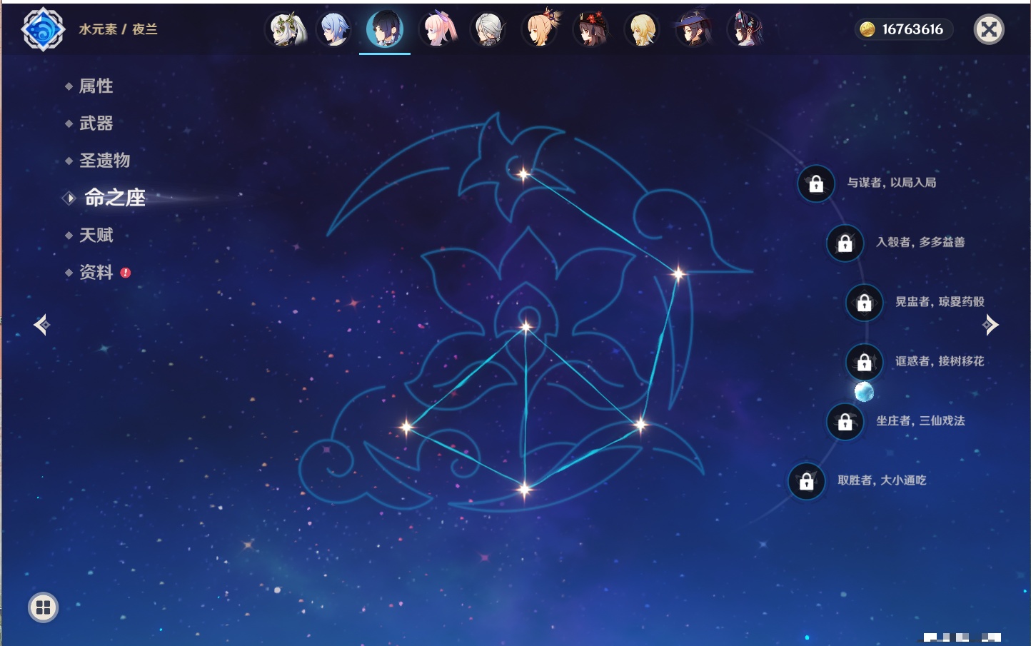1031x646 pixels.
Task: Click the 诓惑者, 接树移花 constellation label
Action: point(940,361)
